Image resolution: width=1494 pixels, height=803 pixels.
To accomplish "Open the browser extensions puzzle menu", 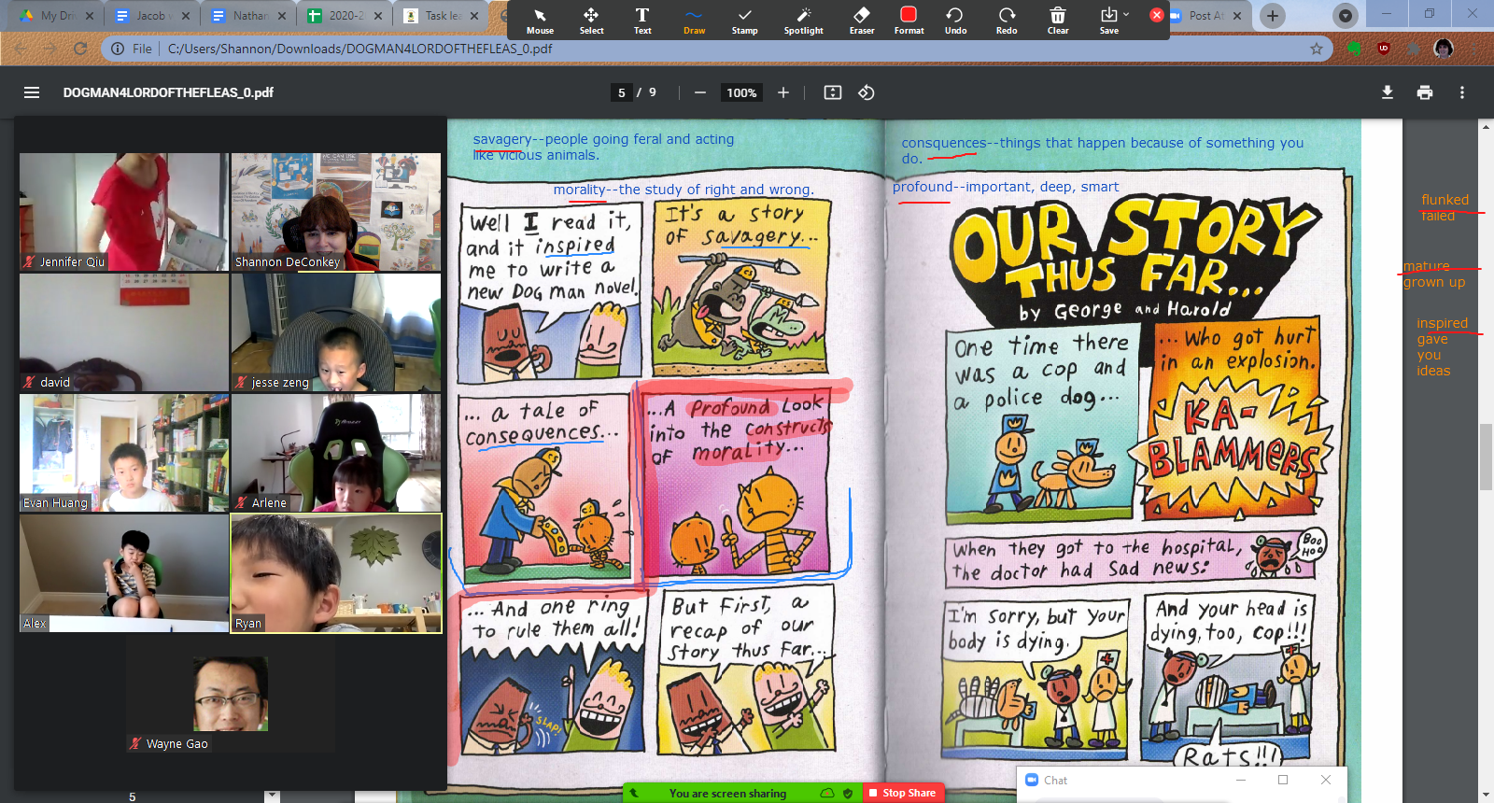I will pos(1414,49).
